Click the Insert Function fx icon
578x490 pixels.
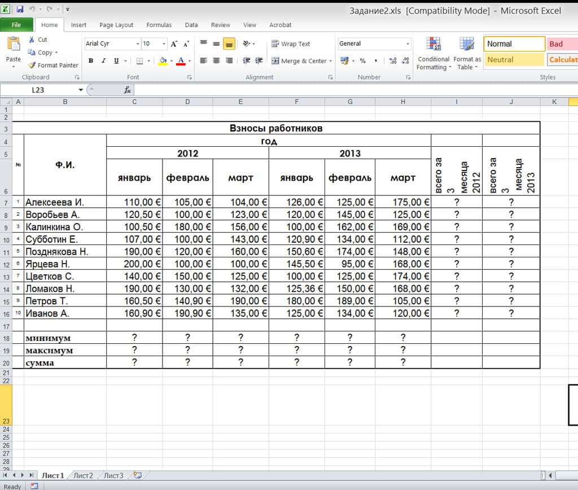coord(128,90)
